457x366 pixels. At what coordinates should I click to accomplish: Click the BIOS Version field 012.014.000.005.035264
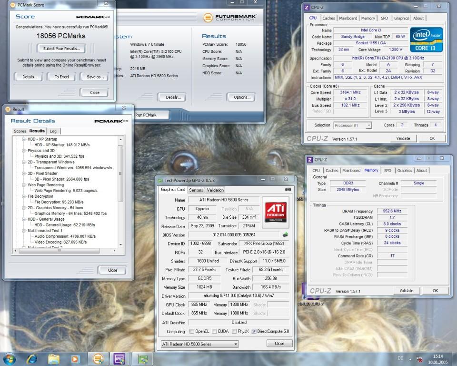pyautogui.click(x=234, y=234)
